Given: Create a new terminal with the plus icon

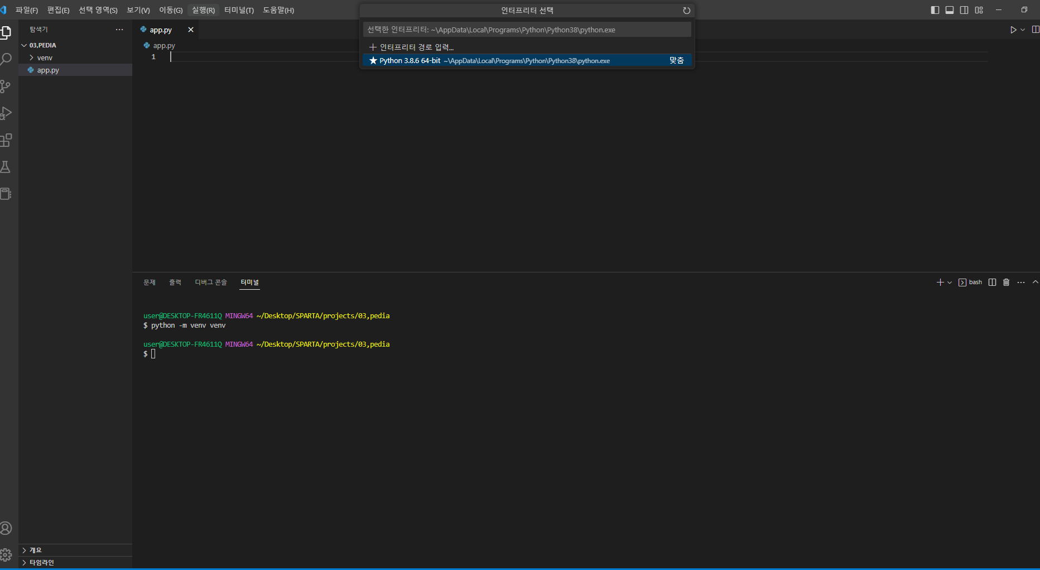Looking at the screenshot, I should (940, 282).
